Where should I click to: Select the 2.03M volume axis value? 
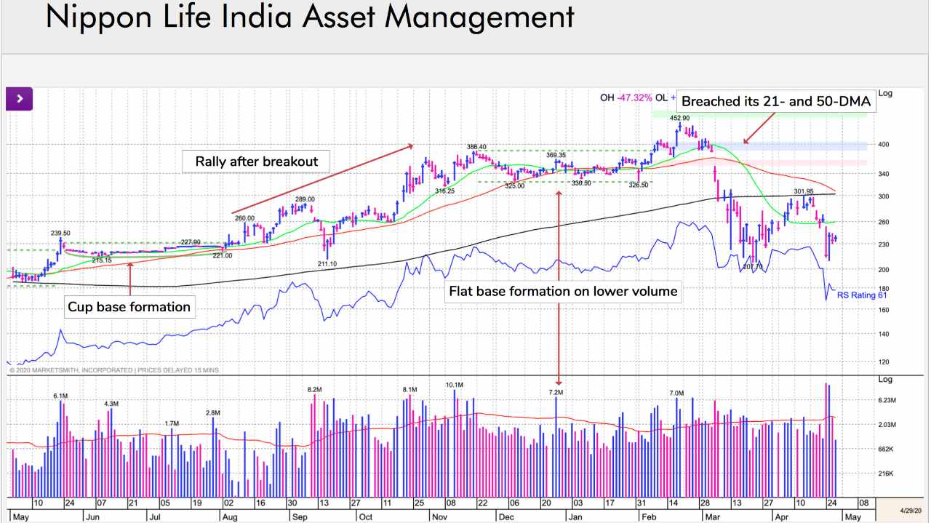pos(889,425)
